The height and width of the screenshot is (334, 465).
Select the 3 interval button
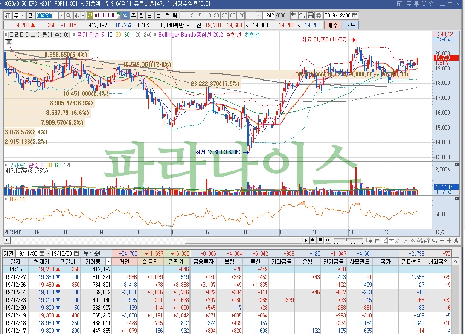coord(192,15)
